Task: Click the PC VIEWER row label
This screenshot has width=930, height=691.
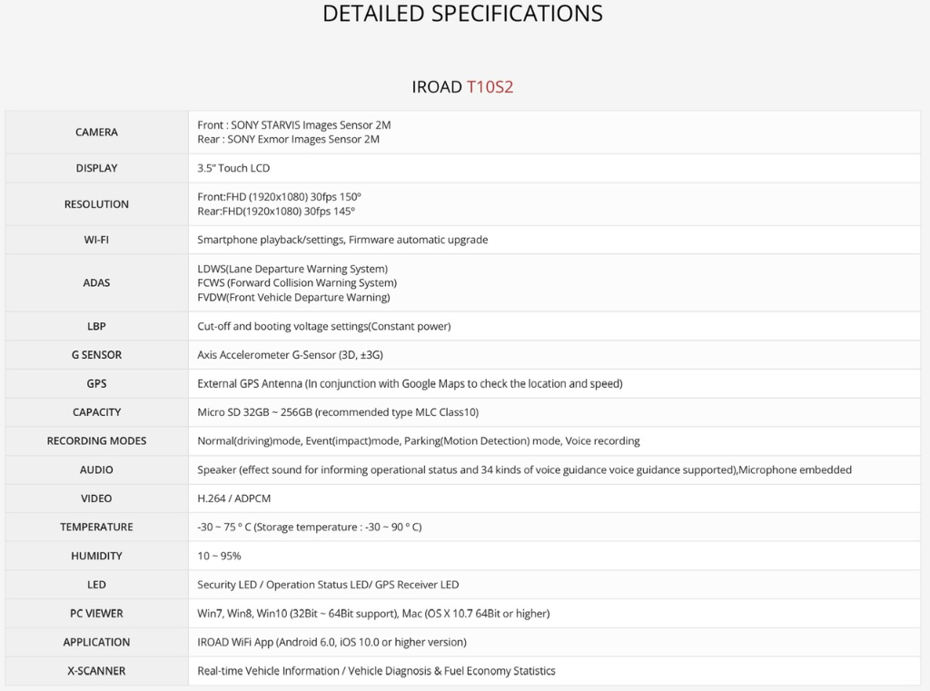Action: [x=96, y=613]
